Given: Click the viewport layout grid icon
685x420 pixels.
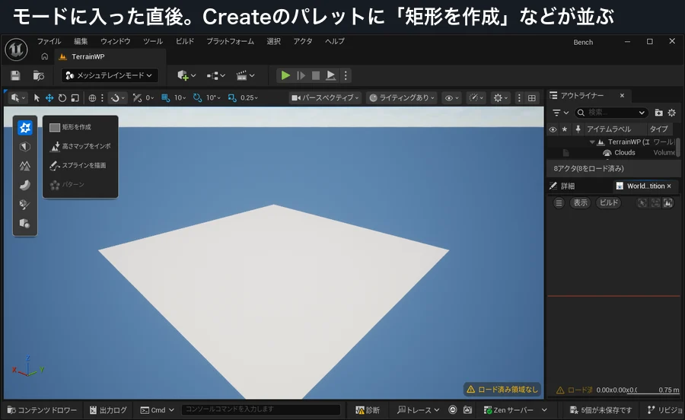Looking at the screenshot, I should pos(532,98).
